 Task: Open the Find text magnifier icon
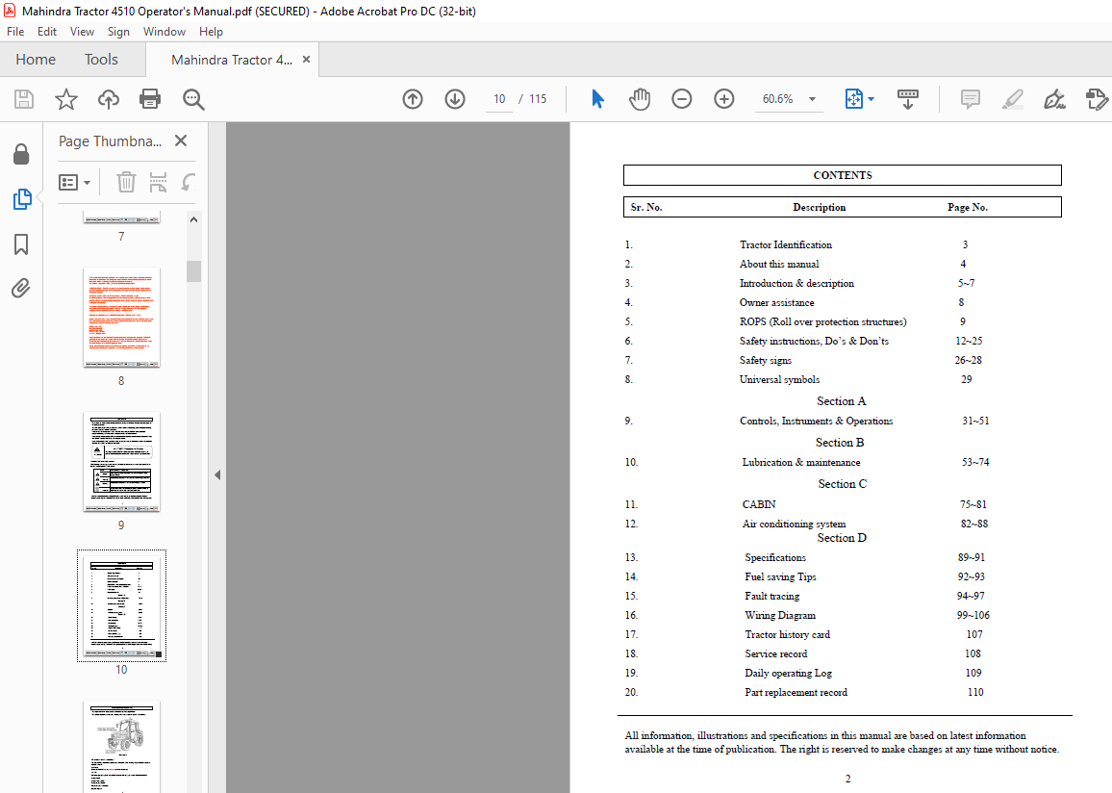coord(193,99)
